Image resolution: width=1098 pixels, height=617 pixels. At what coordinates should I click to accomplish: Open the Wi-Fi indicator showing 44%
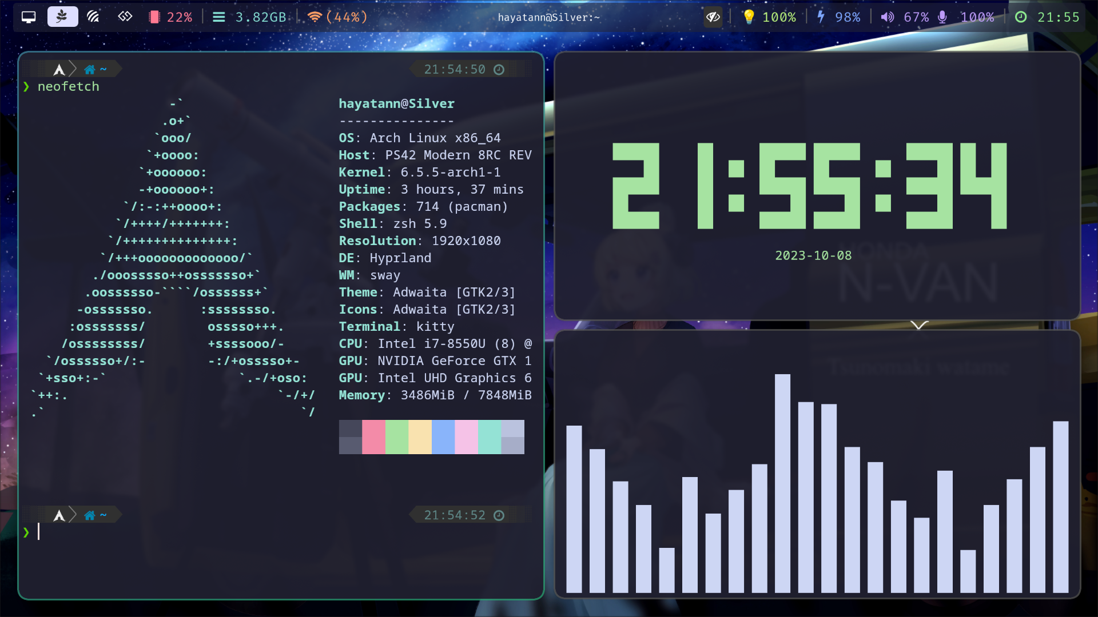click(x=316, y=17)
